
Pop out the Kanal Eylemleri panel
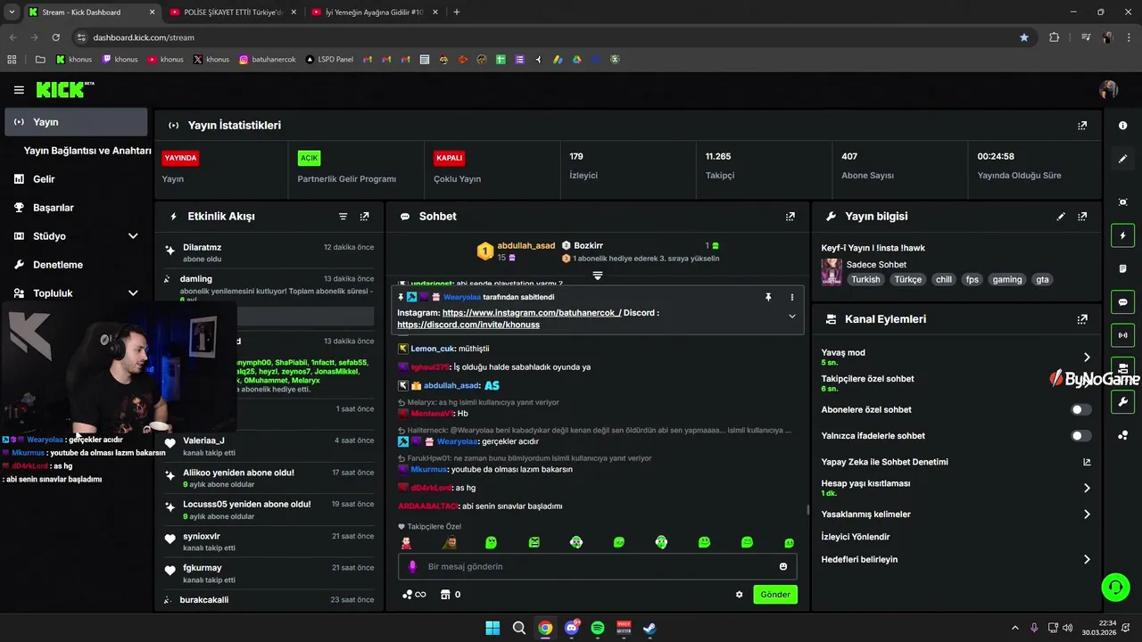click(x=1082, y=319)
